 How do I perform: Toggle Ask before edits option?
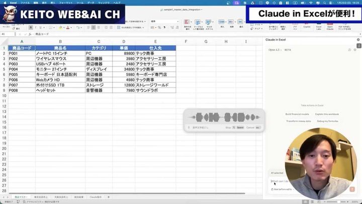(x=283, y=189)
